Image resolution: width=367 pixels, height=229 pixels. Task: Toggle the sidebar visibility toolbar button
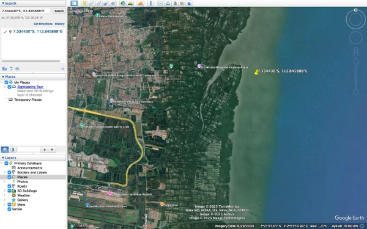pyautogui.click(x=74, y=3)
